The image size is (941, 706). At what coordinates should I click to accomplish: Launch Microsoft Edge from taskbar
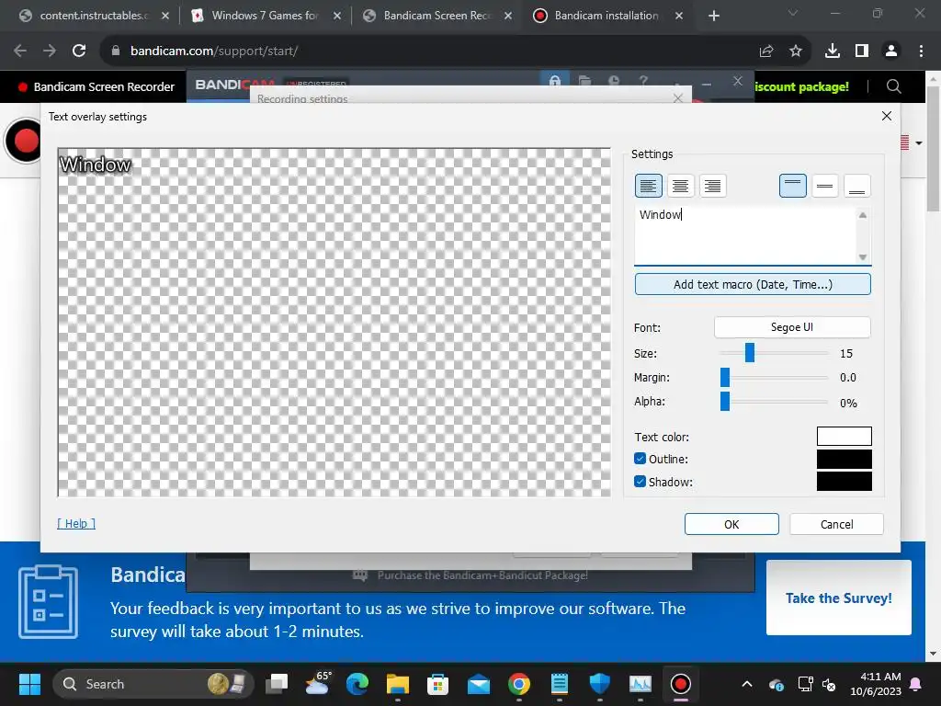pos(357,684)
